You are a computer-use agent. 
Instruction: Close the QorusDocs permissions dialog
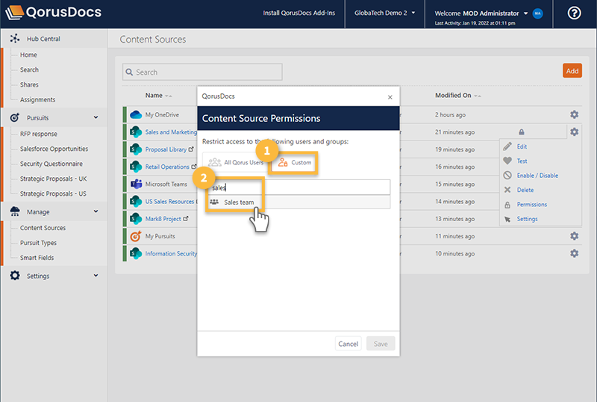(390, 97)
